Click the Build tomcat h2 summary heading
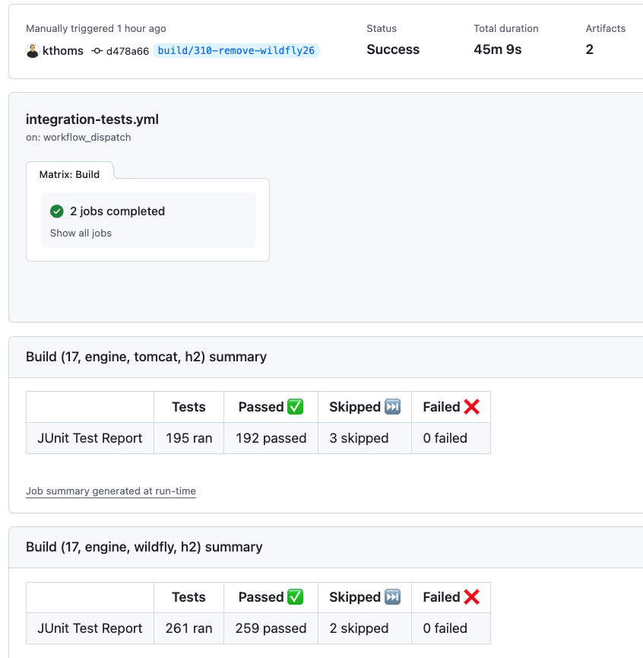 coord(146,357)
